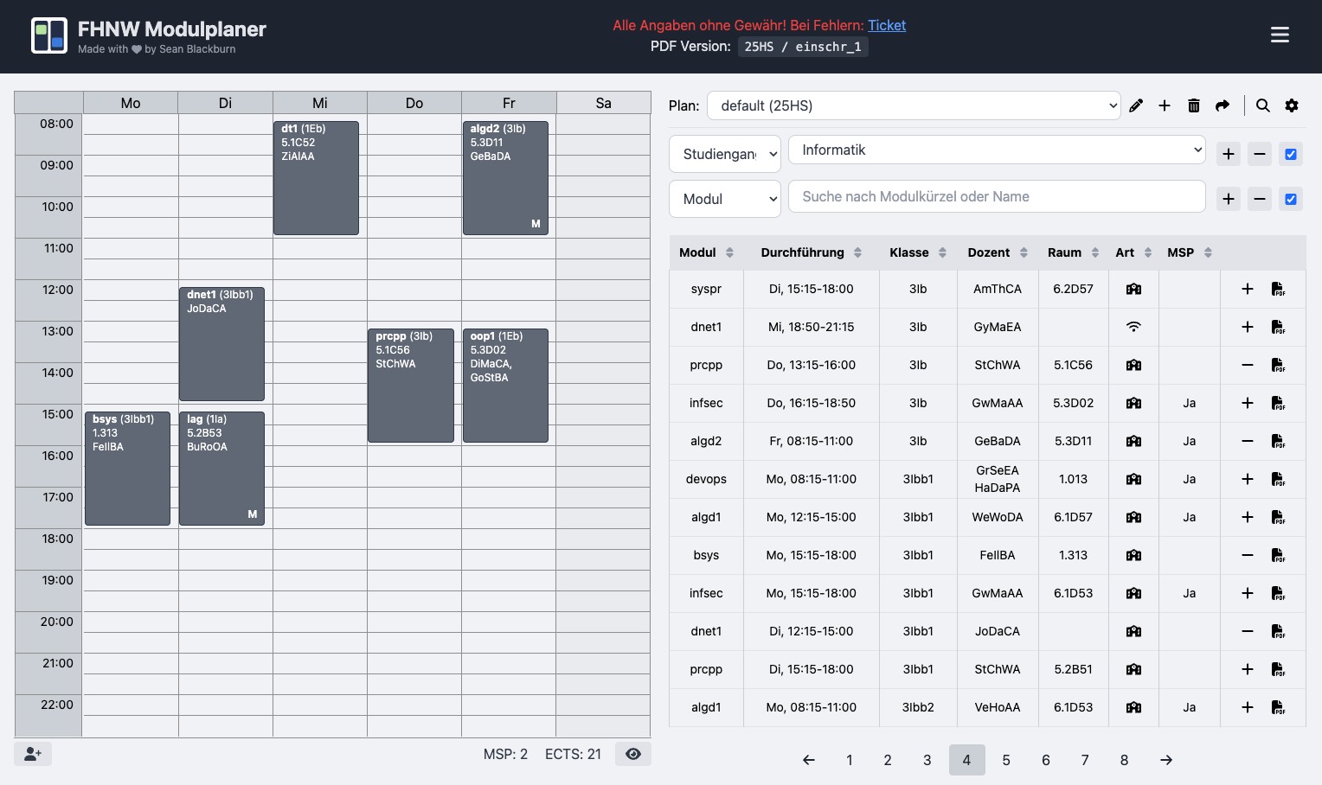Toggle the Modul filter checkbox
The width and height of the screenshot is (1322, 785).
tap(1291, 199)
